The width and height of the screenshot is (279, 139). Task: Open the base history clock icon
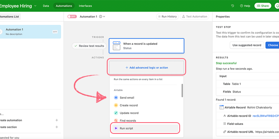(232, 6)
